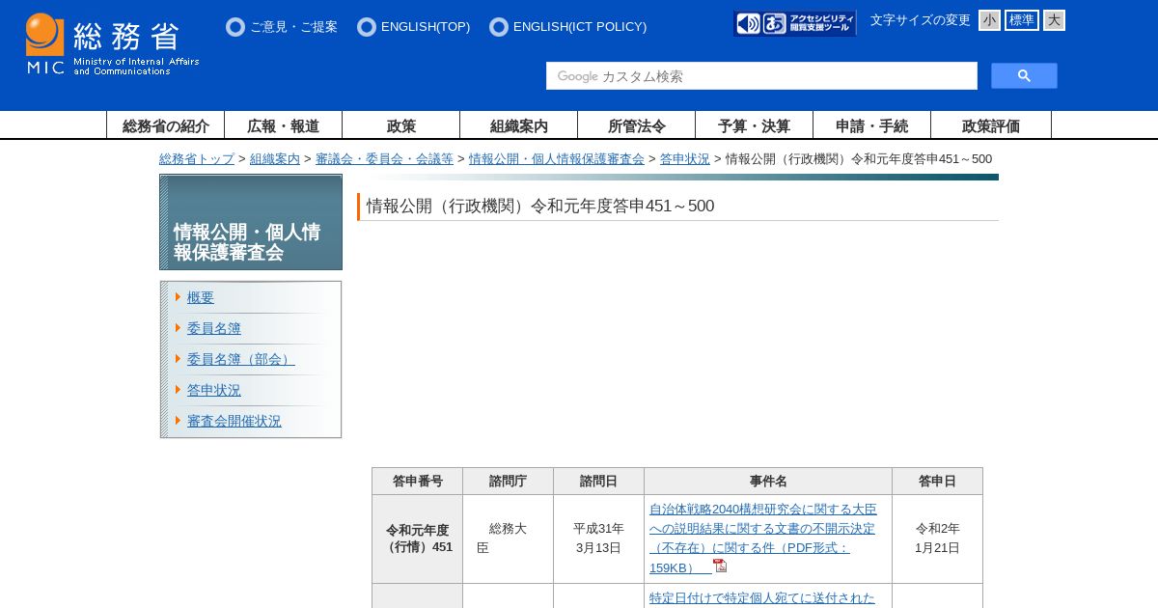Open 組織案内 menu
1158x608 pixels.
click(x=519, y=125)
